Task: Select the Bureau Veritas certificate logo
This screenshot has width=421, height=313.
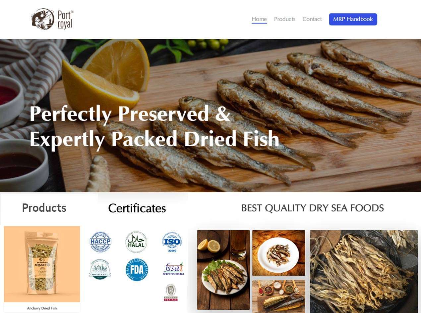Action: 171,293
